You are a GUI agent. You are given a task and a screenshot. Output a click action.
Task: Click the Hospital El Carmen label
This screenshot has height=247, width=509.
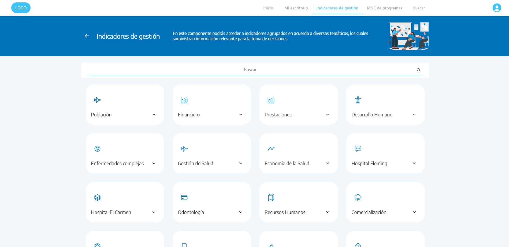coord(111,212)
